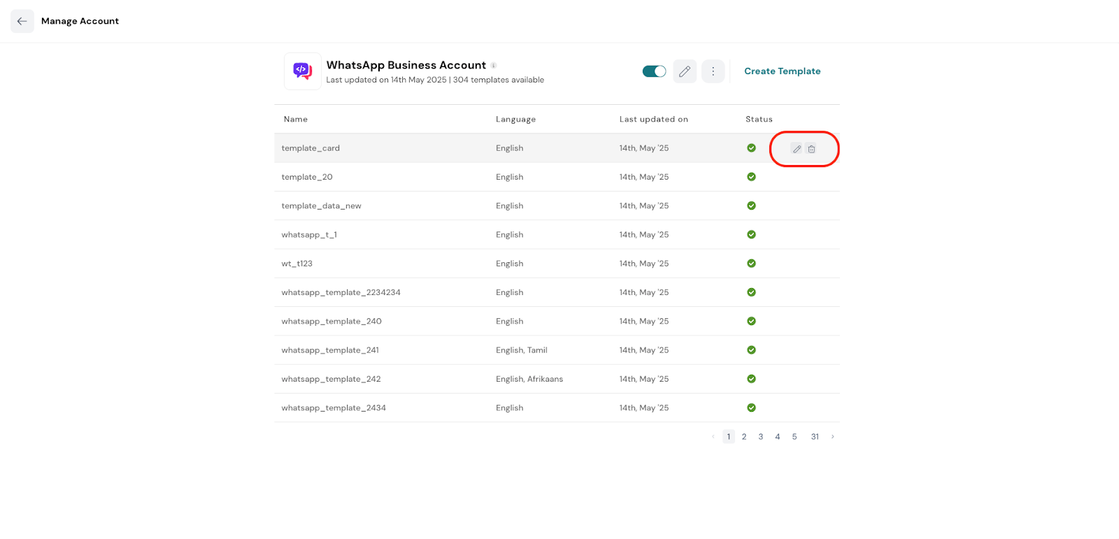Jump to last page 31
This screenshot has width=1119, height=539.
point(815,437)
